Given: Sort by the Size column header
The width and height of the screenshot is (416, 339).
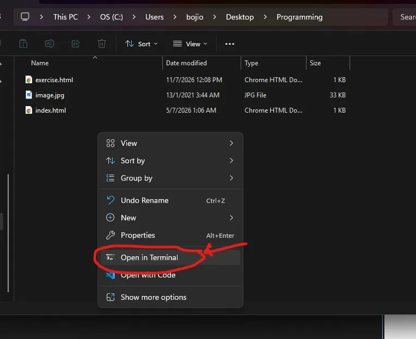Looking at the screenshot, I should (315, 63).
